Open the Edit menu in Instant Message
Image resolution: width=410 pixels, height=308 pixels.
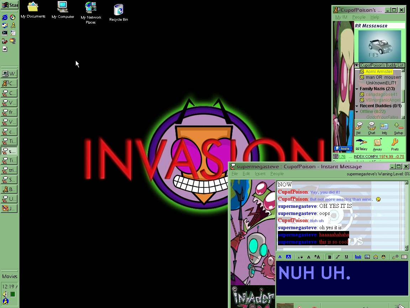[246, 174]
